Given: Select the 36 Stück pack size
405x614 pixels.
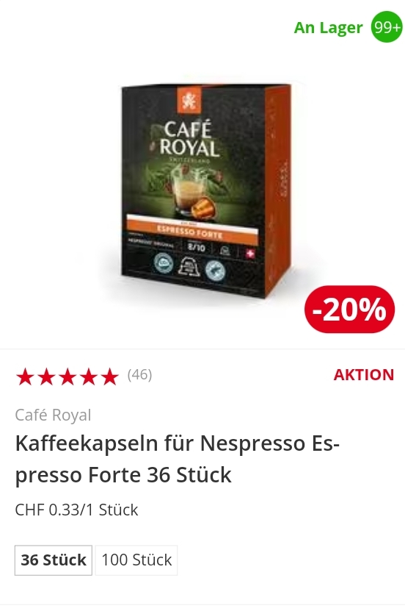Looking at the screenshot, I should [54, 560].
